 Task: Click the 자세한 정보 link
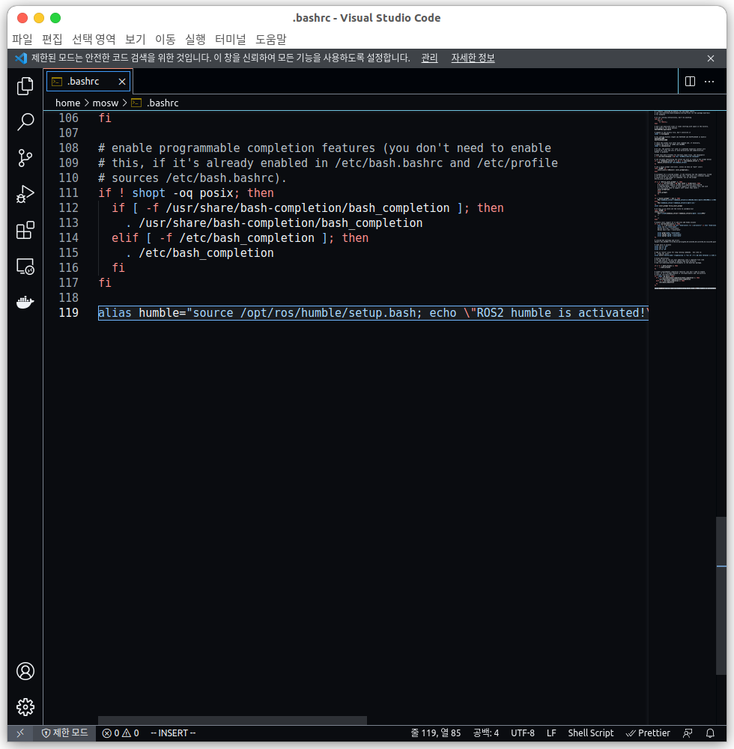pyautogui.click(x=473, y=58)
